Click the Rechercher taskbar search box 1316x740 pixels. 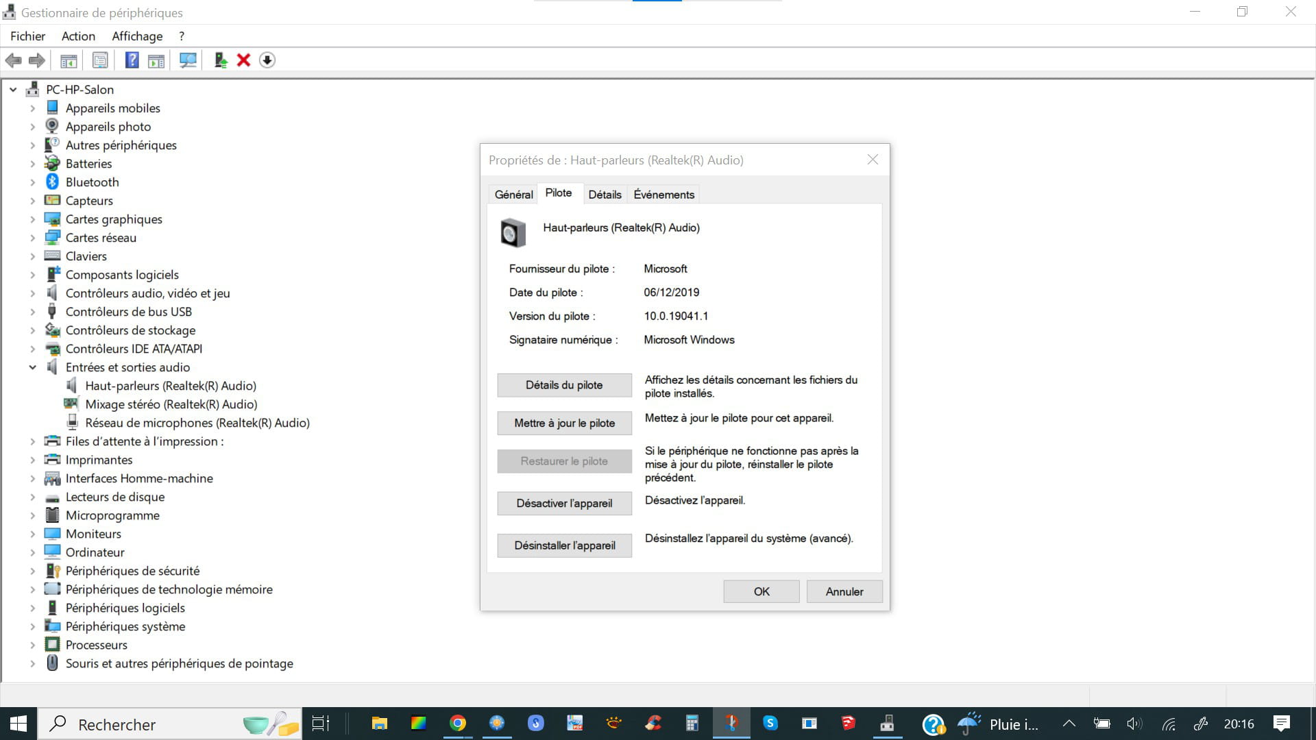pyautogui.click(x=170, y=724)
